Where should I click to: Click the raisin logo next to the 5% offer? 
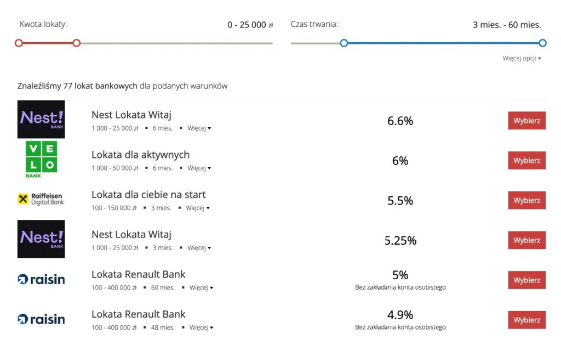click(x=41, y=279)
